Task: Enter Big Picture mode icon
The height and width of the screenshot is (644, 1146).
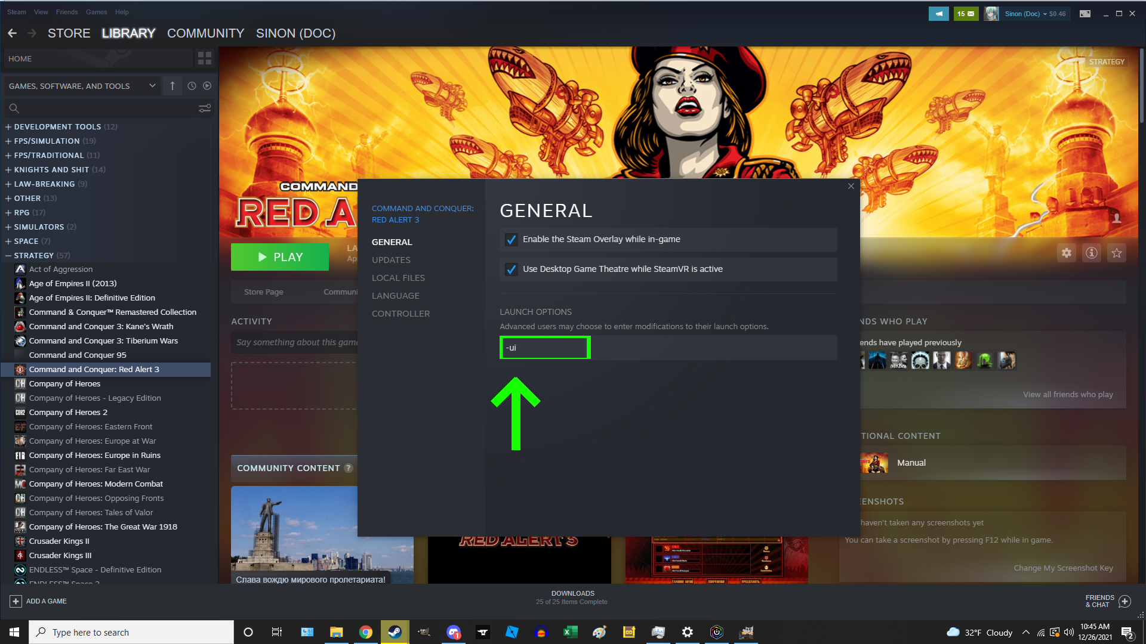Action: tap(1085, 14)
